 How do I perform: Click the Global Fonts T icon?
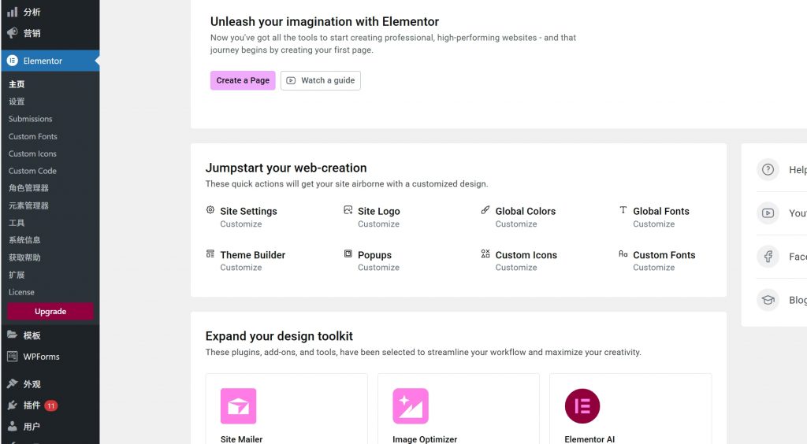point(623,209)
